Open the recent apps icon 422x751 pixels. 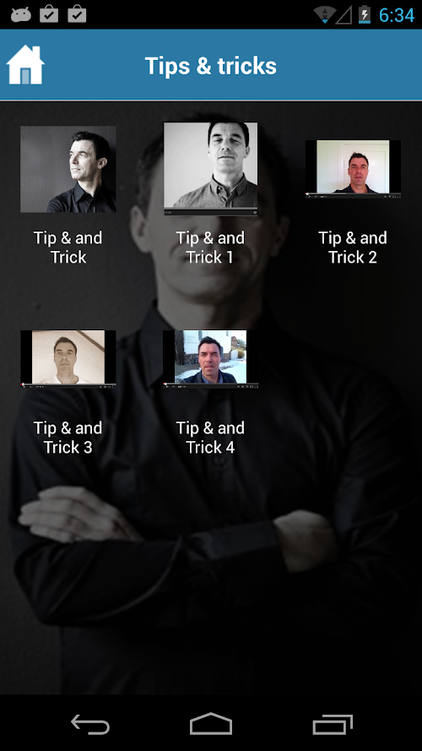(333, 724)
